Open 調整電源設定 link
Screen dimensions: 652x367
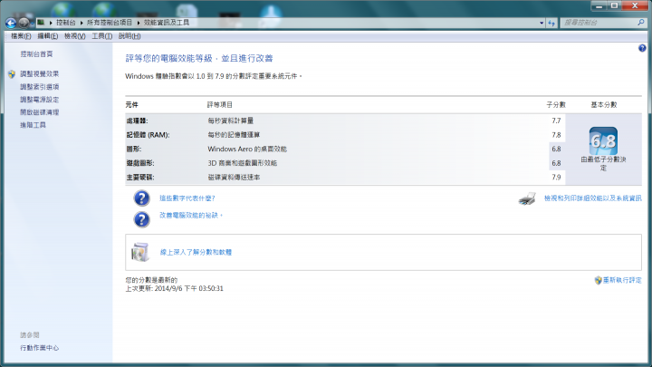[40, 100]
